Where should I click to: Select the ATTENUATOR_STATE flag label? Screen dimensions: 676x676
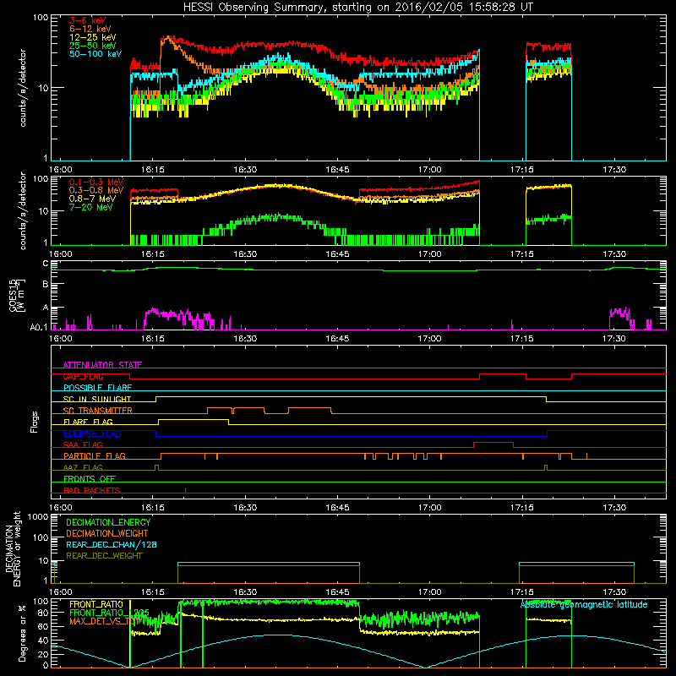click(x=102, y=365)
